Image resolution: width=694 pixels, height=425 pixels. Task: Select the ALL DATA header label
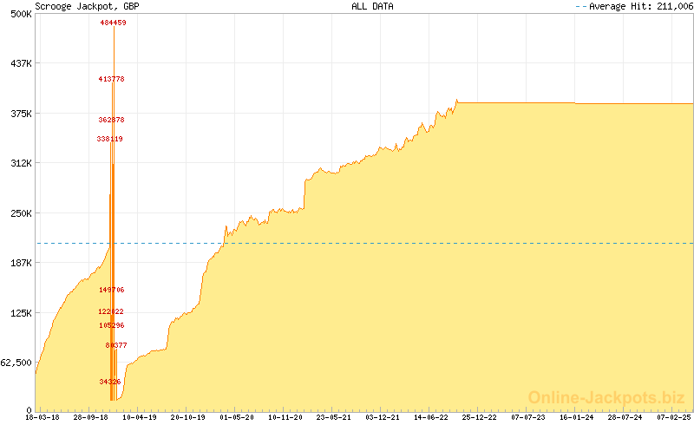point(372,6)
